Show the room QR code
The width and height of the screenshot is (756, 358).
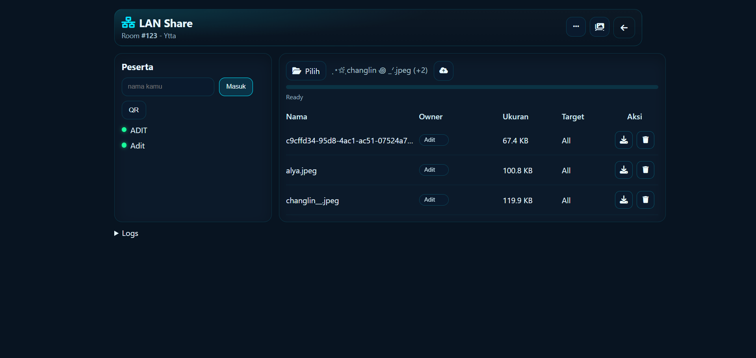click(134, 110)
